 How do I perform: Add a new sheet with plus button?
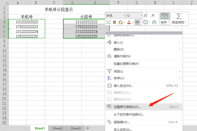88,128
